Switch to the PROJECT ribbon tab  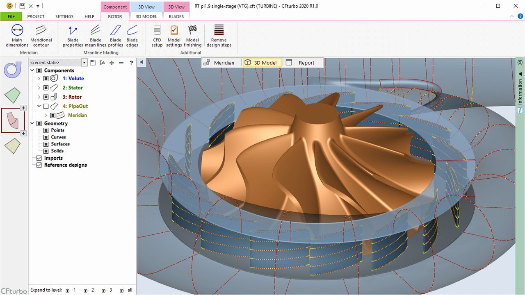tap(36, 16)
